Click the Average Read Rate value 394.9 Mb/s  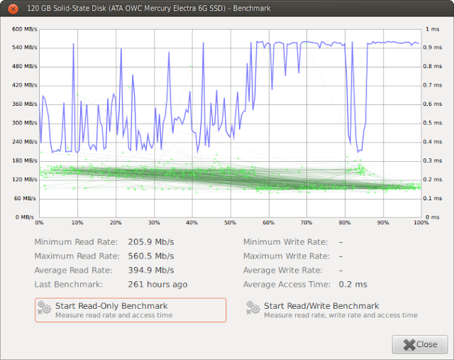tap(151, 271)
